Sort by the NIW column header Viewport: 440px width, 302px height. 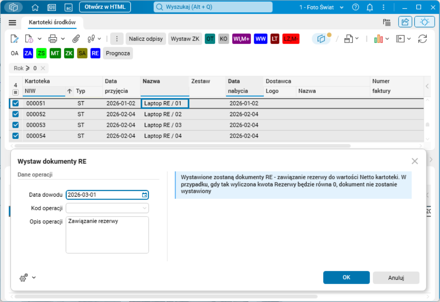click(x=44, y=91)
